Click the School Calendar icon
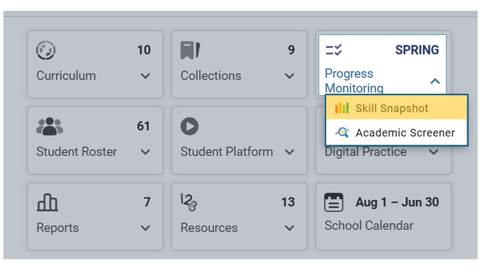481x270 pixels. coord(334,202)
